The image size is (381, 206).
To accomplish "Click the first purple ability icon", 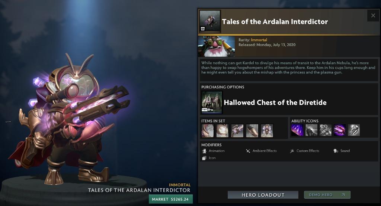I will [297, 130].
